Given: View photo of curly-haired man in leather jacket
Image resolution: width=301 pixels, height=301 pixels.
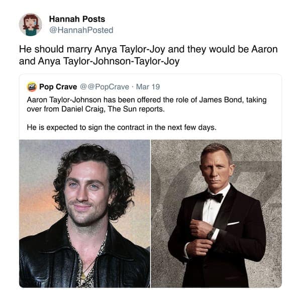Looking at the screenshot, I should pos(84,214).
